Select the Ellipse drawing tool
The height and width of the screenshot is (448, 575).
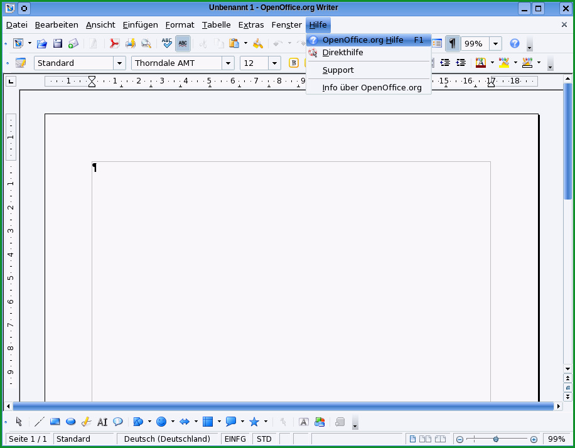pos(71,422)
